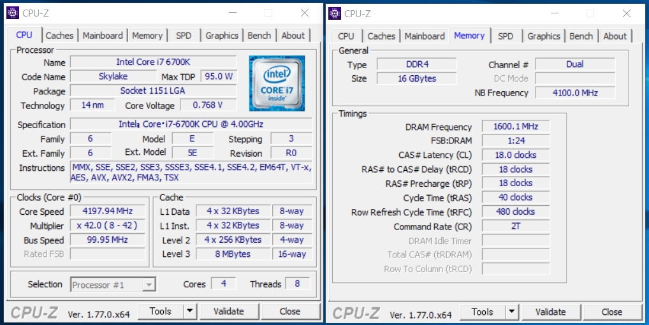Click the NB Frequency value '4100.0 MHz'
649x325 pixels.
click(x=575, y=92)
